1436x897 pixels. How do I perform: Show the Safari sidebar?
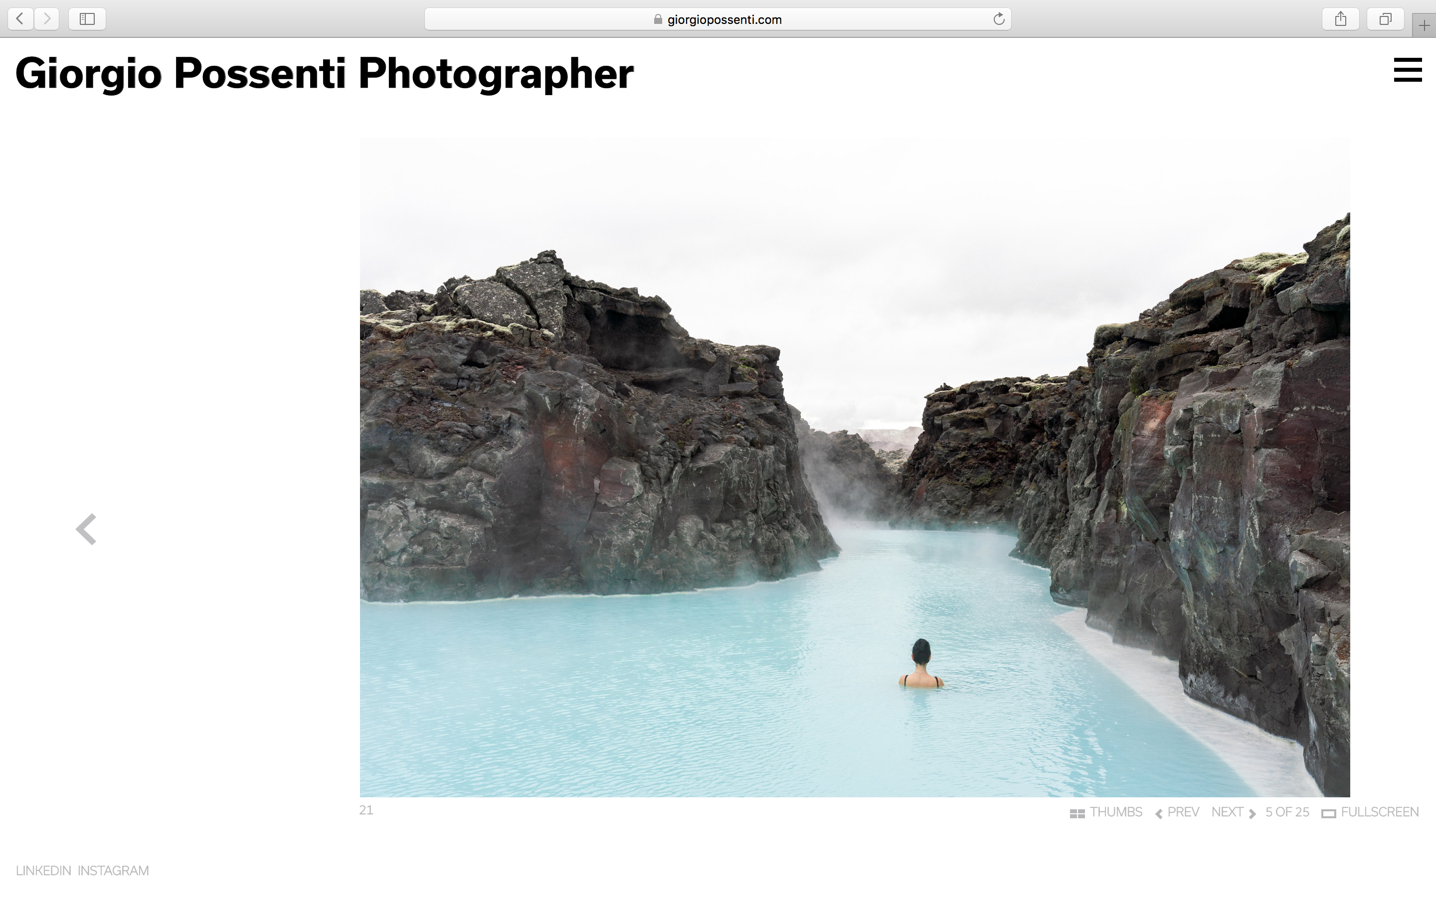[87, 19]
